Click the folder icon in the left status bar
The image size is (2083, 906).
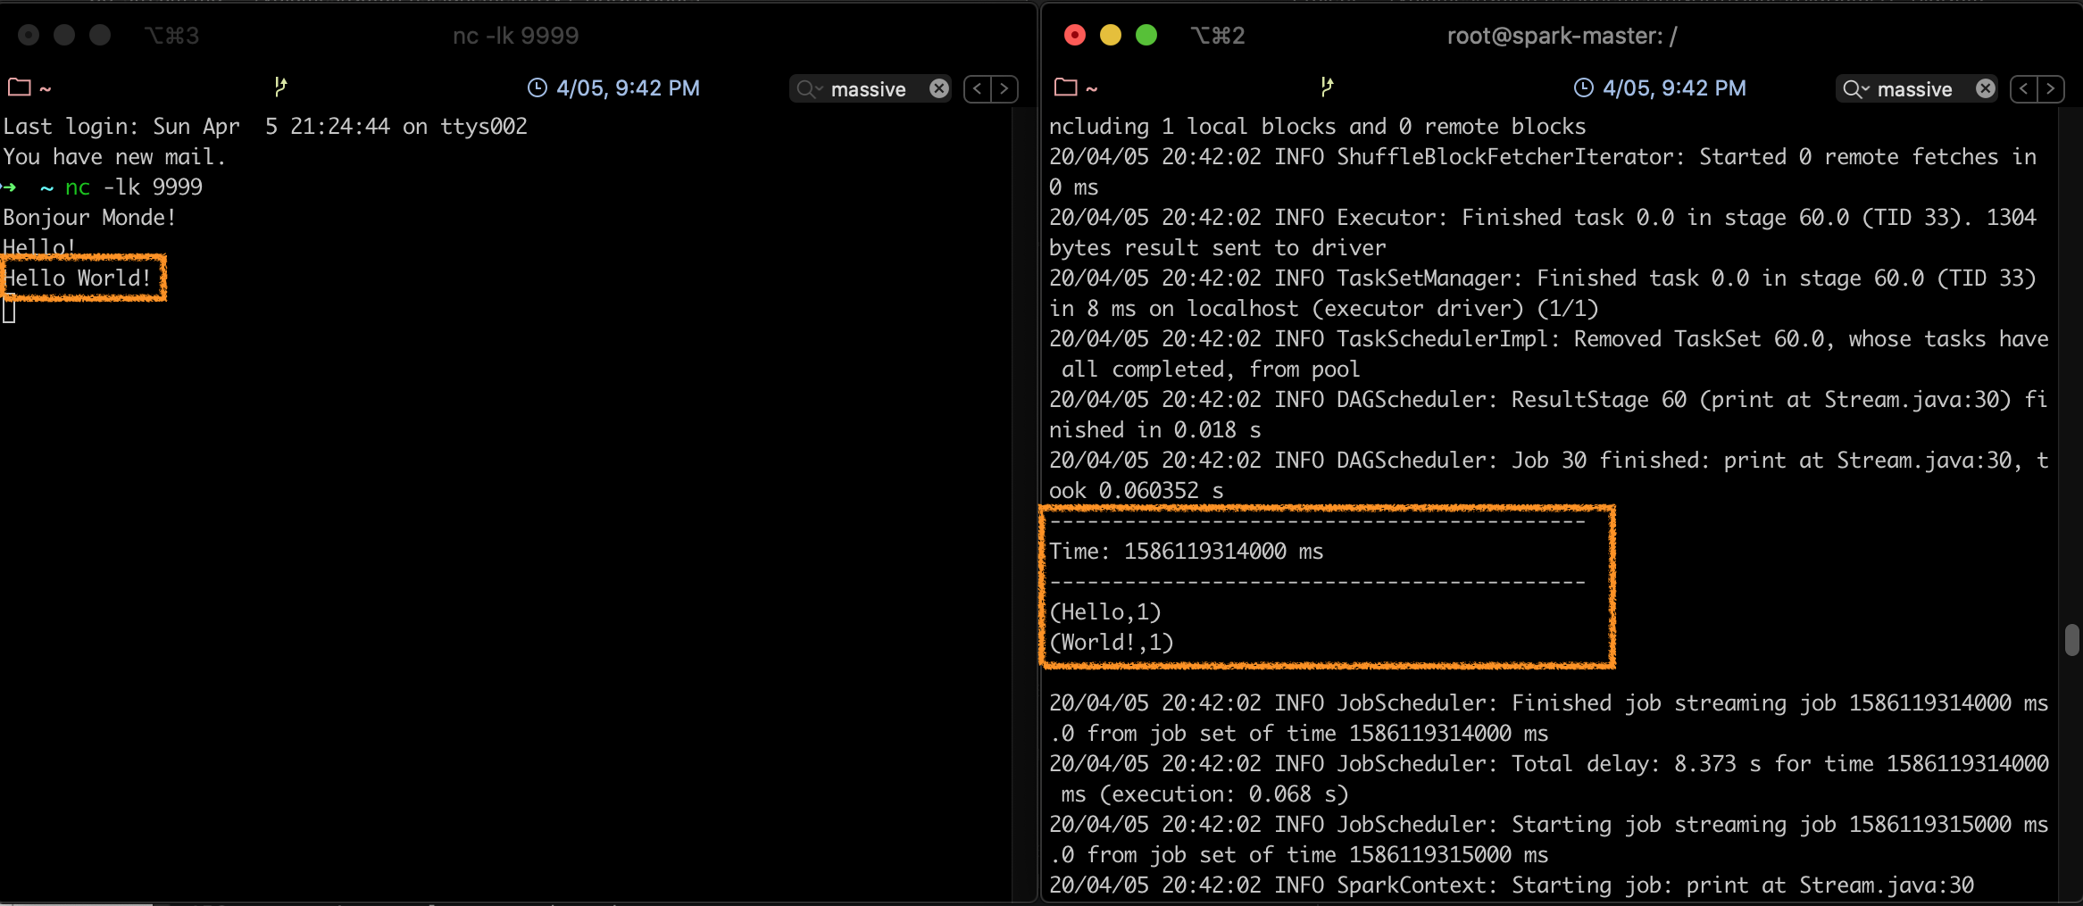(x=18, y=87)
